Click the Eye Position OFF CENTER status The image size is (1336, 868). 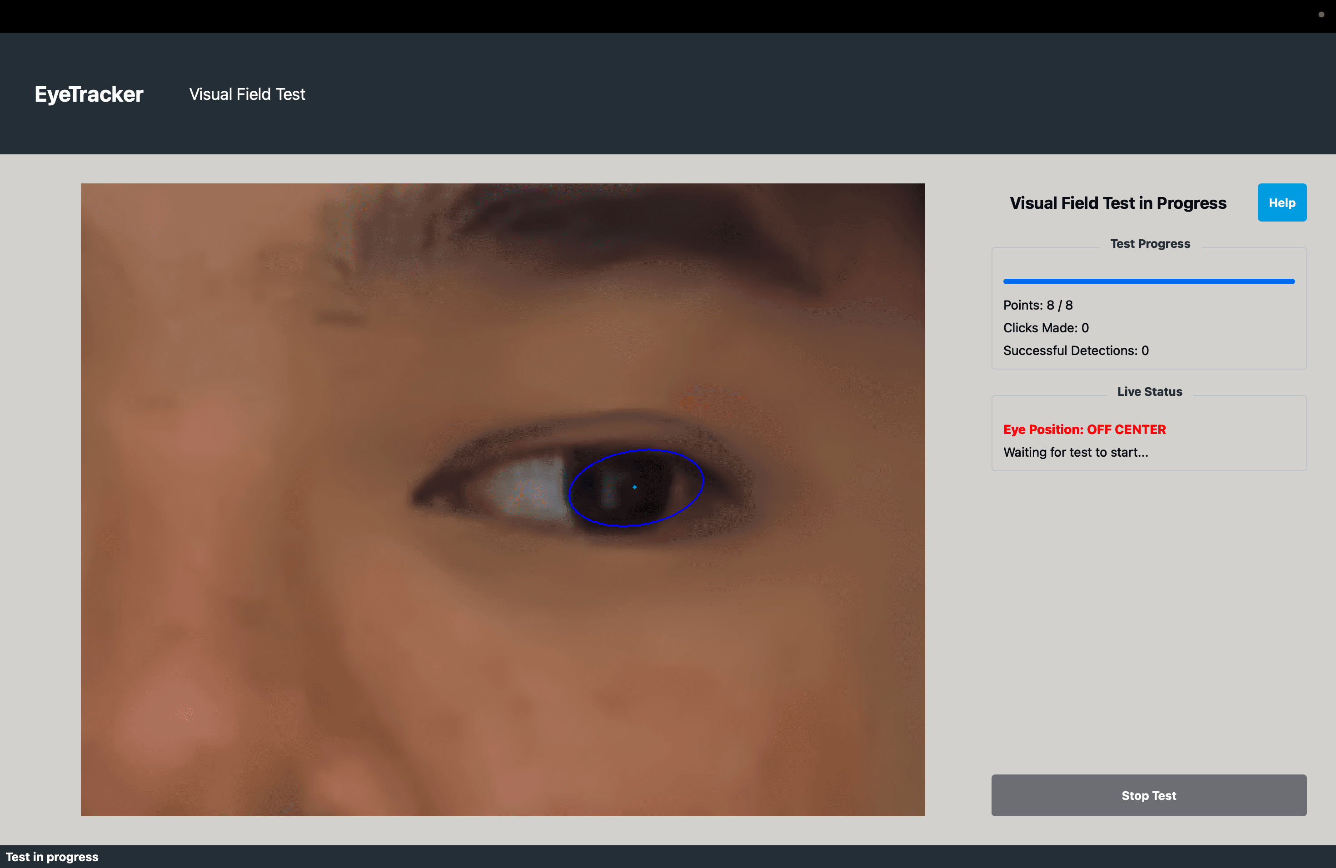(x=1084, y=429)
